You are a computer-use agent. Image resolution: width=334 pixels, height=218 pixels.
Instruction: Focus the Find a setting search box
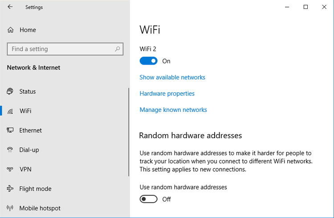point(65,49)
